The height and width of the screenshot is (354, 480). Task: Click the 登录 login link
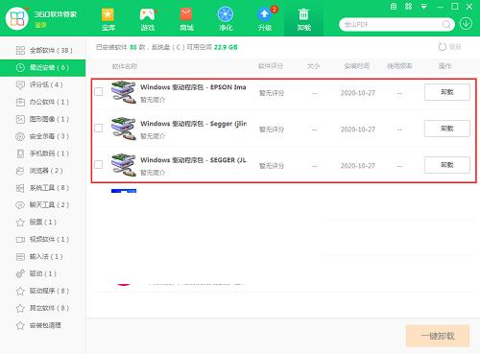40,25
